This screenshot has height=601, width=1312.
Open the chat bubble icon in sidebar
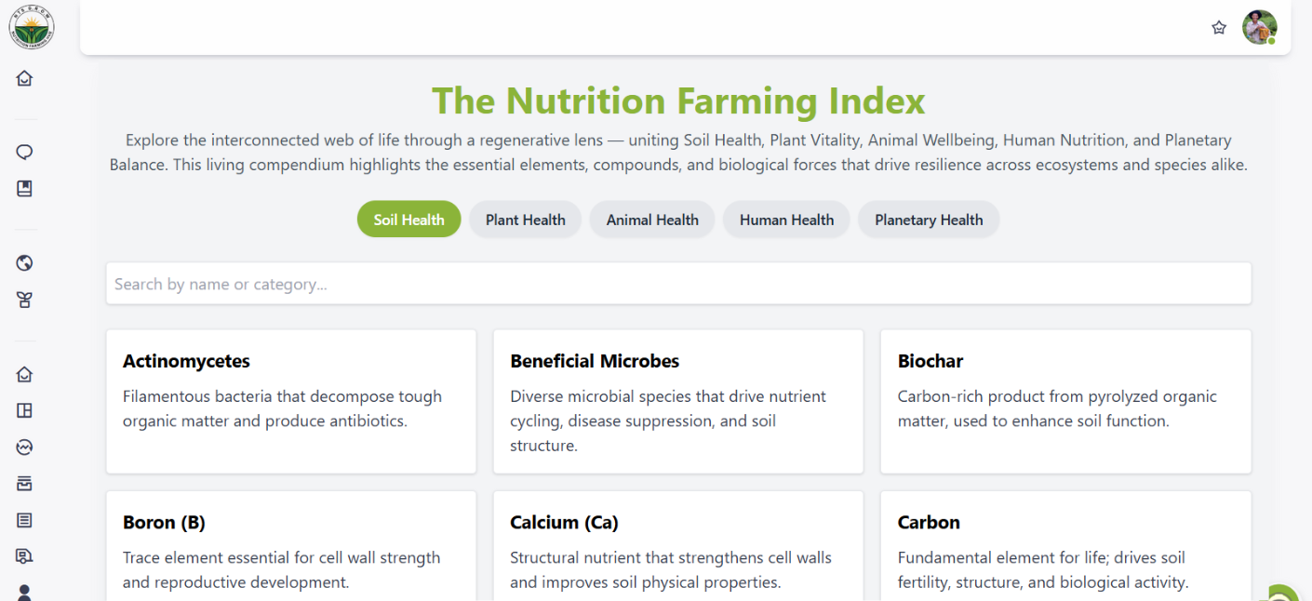coord(25,153)
